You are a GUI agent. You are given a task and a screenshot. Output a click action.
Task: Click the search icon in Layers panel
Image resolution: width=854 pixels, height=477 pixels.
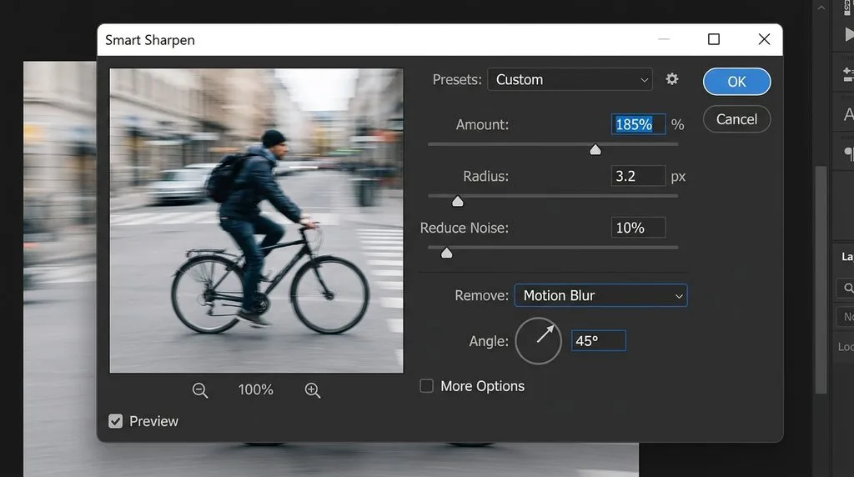pyautogui.click(x=848, y=288)
